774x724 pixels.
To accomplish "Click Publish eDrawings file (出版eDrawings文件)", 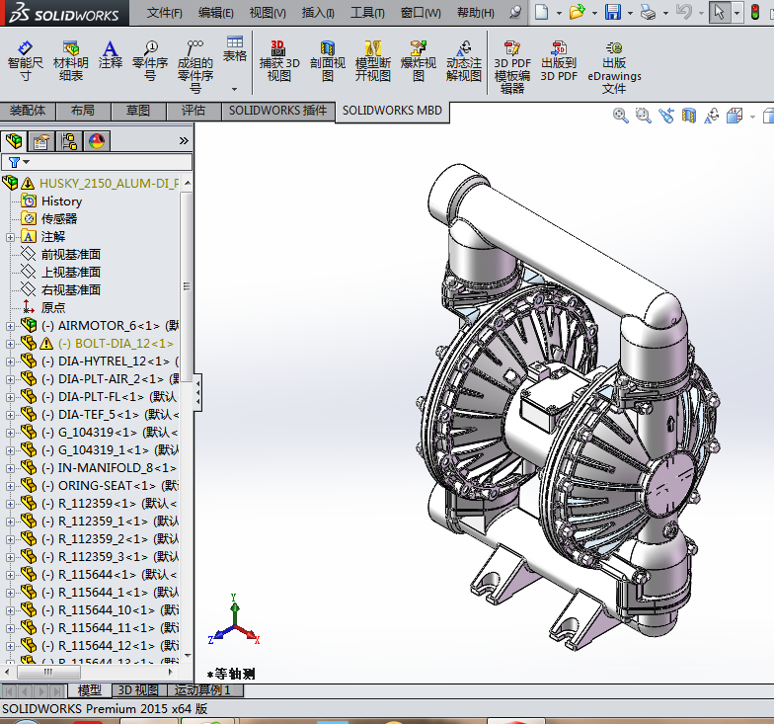I will (614, 67).
